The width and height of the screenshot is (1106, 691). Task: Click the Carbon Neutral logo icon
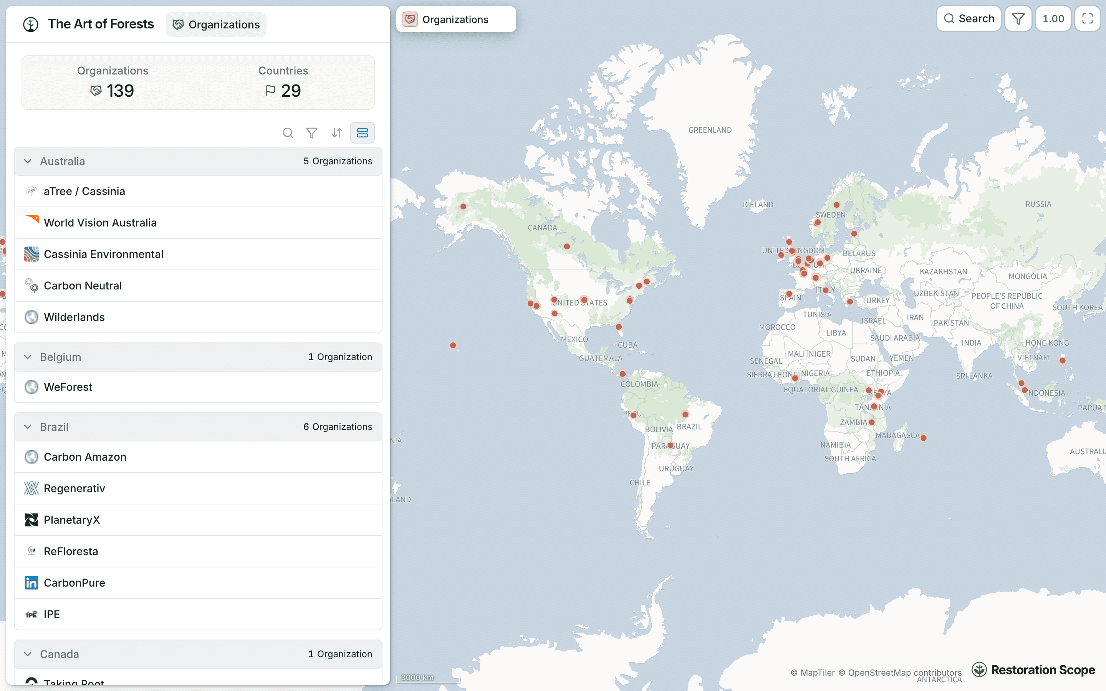(31, 286)
